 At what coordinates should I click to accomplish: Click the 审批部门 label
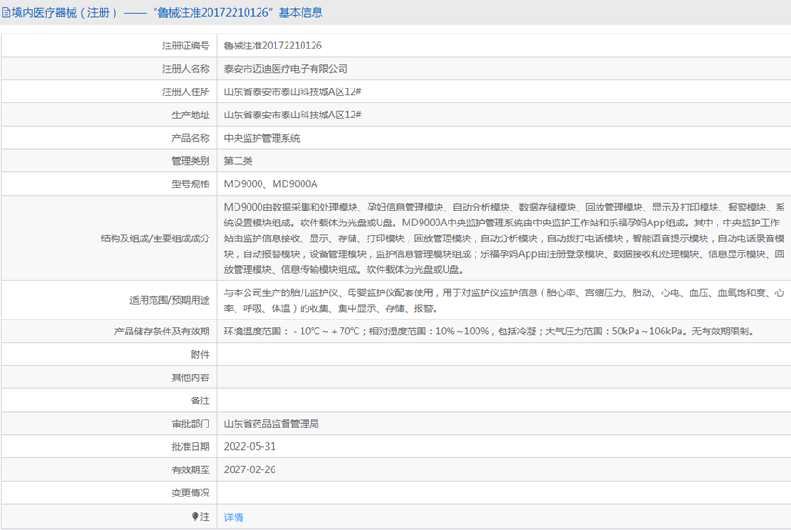click(190, 424)
